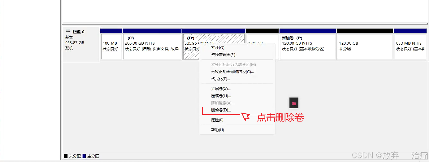Click the 953.87 GB disk size text
The image size is (429, 162).
(x=75, y=43)
